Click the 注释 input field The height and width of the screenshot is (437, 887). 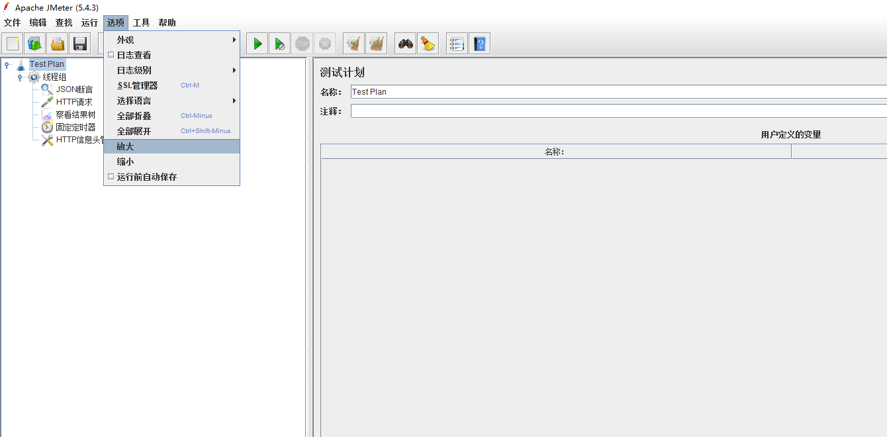click(x=618, y=111)
